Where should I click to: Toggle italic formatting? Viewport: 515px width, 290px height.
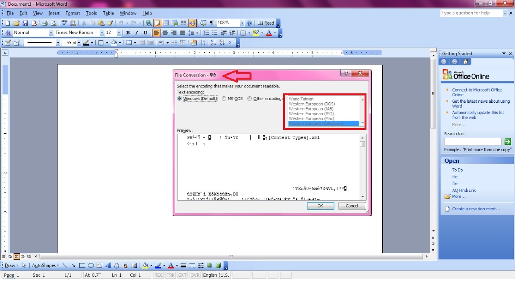pyautogui.click(x=137, y=33)
